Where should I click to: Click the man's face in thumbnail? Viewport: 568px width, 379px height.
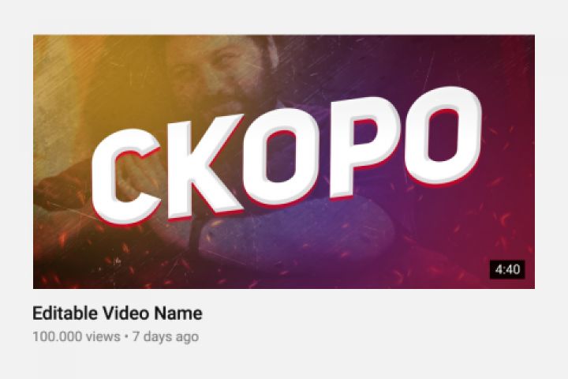[218, 73]
